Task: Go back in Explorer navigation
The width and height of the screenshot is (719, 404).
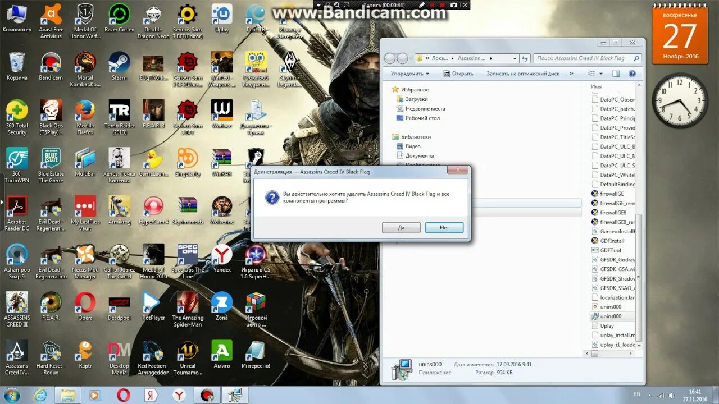Action: tap(390, 58)
